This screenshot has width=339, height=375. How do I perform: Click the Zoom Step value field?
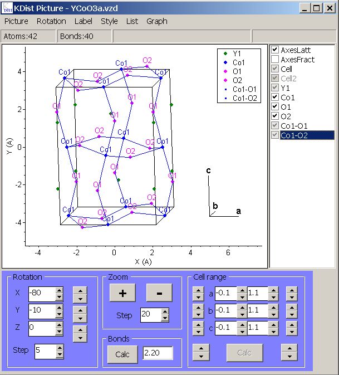pyautogui.click(x=151, y=315)
